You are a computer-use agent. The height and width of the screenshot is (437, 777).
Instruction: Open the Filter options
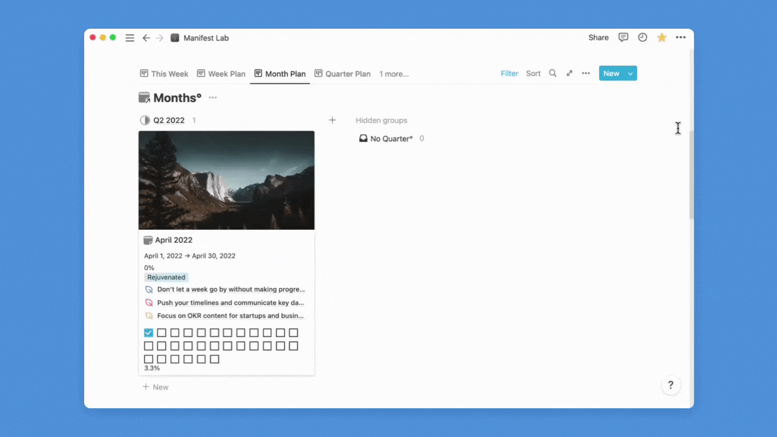click(x=509, y=73)
